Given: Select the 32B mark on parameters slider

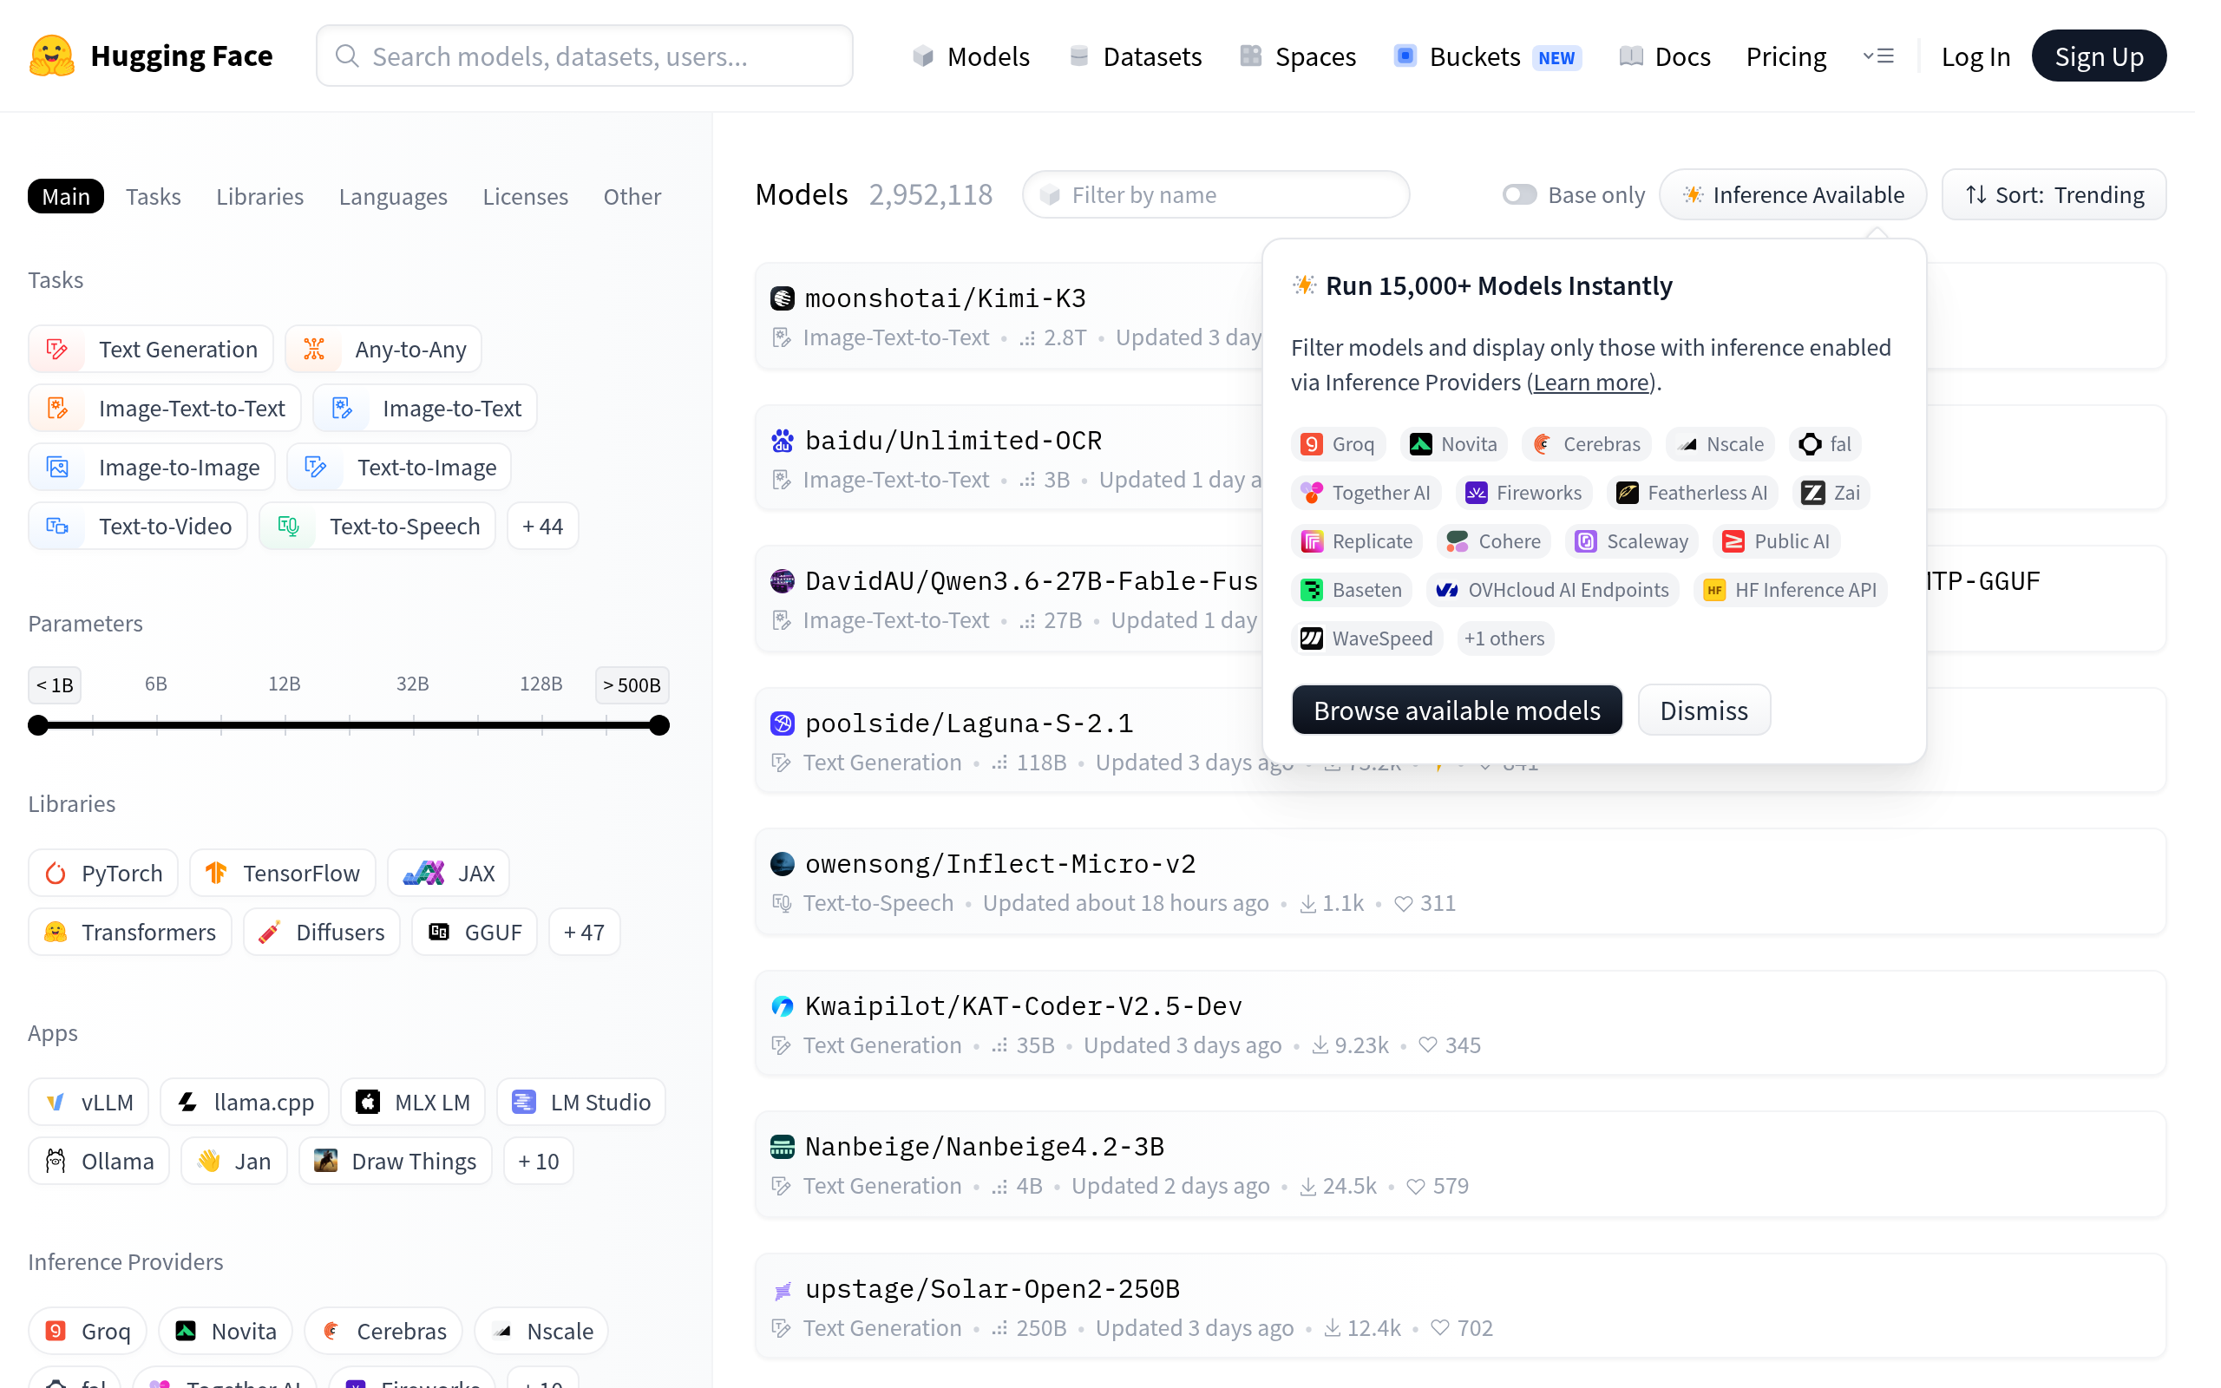Looking at the screenshot, I should tap(413, 684).
